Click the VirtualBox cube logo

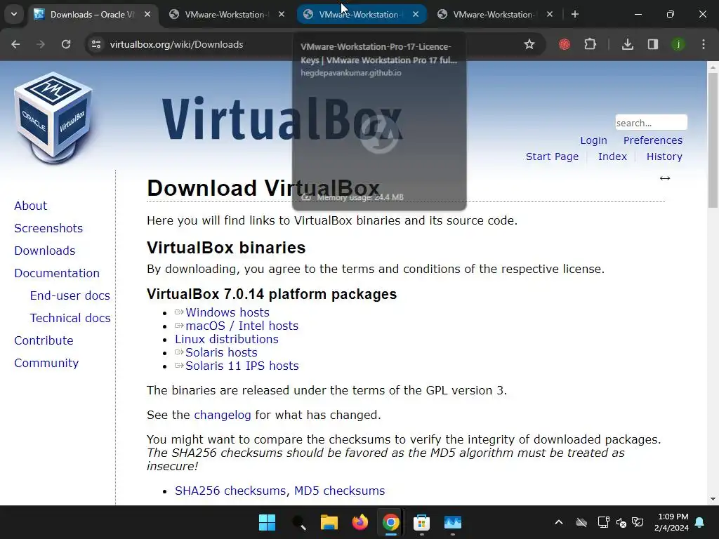coord(53,117)
